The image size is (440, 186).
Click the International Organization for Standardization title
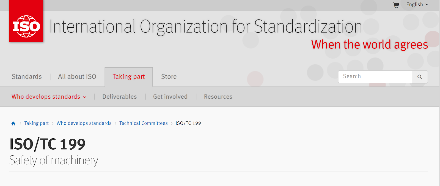[205, 27]
